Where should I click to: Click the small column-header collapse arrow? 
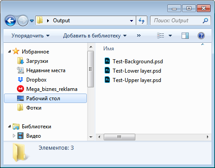(203, 44)
